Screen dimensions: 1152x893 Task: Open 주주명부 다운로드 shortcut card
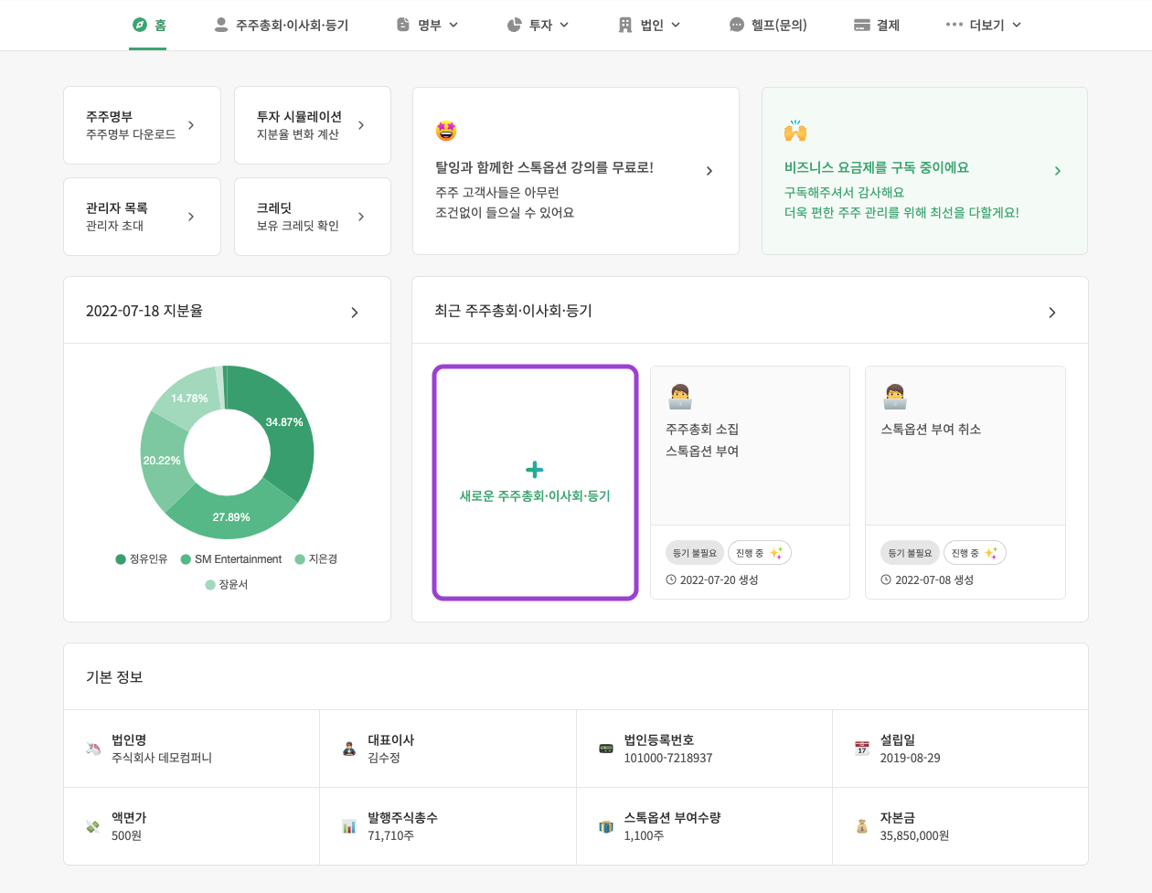142,125
